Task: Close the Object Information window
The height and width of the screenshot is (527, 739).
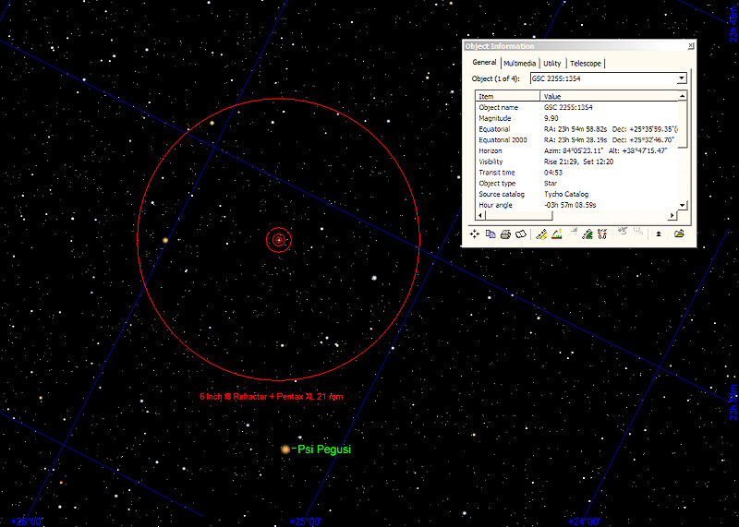Action: [690, 45]
